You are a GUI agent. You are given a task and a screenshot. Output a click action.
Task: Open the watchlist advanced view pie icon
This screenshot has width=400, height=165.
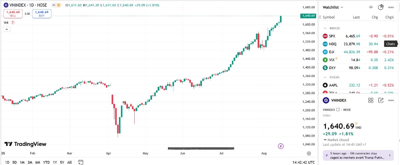click(x=381, y=7)
